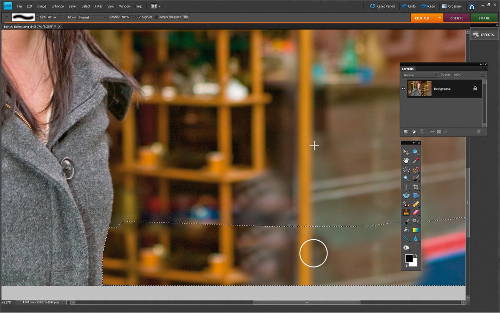Select the Hand tool

click(x=406, y=160)
